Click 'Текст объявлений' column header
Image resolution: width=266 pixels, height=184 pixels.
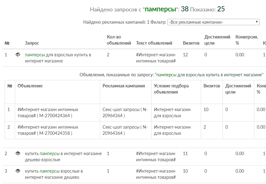tap(154, 43)
